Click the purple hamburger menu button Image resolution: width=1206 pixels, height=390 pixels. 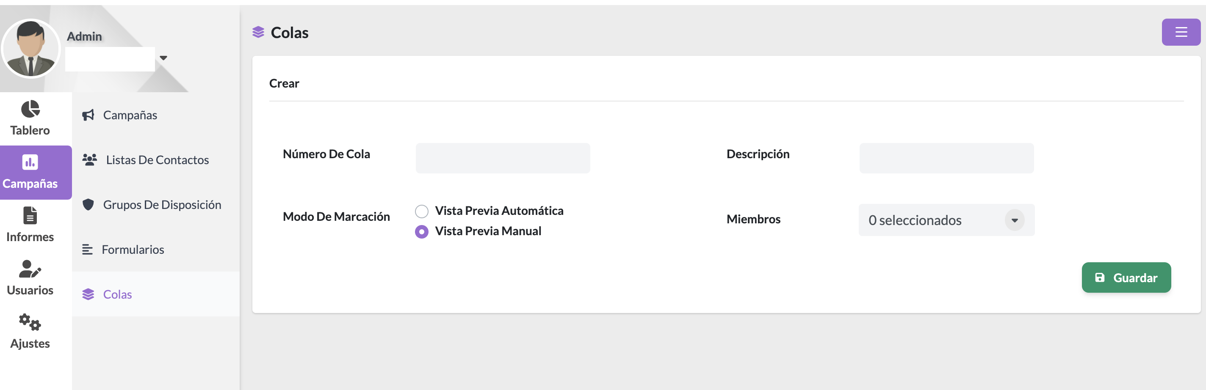click(x=1180, y=32)
